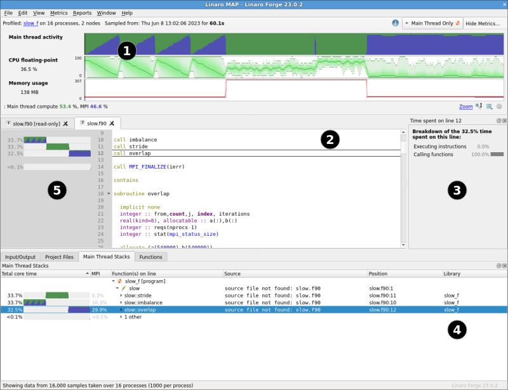This screenshot has height=390, width=508.
Task: Close the editable slow.f90 tab
Action: tap(112, 123)
